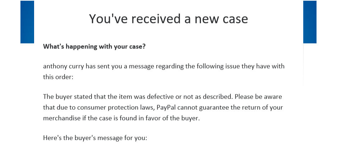Click "Here's the buyer's message for you:" line

pos(95,138)
